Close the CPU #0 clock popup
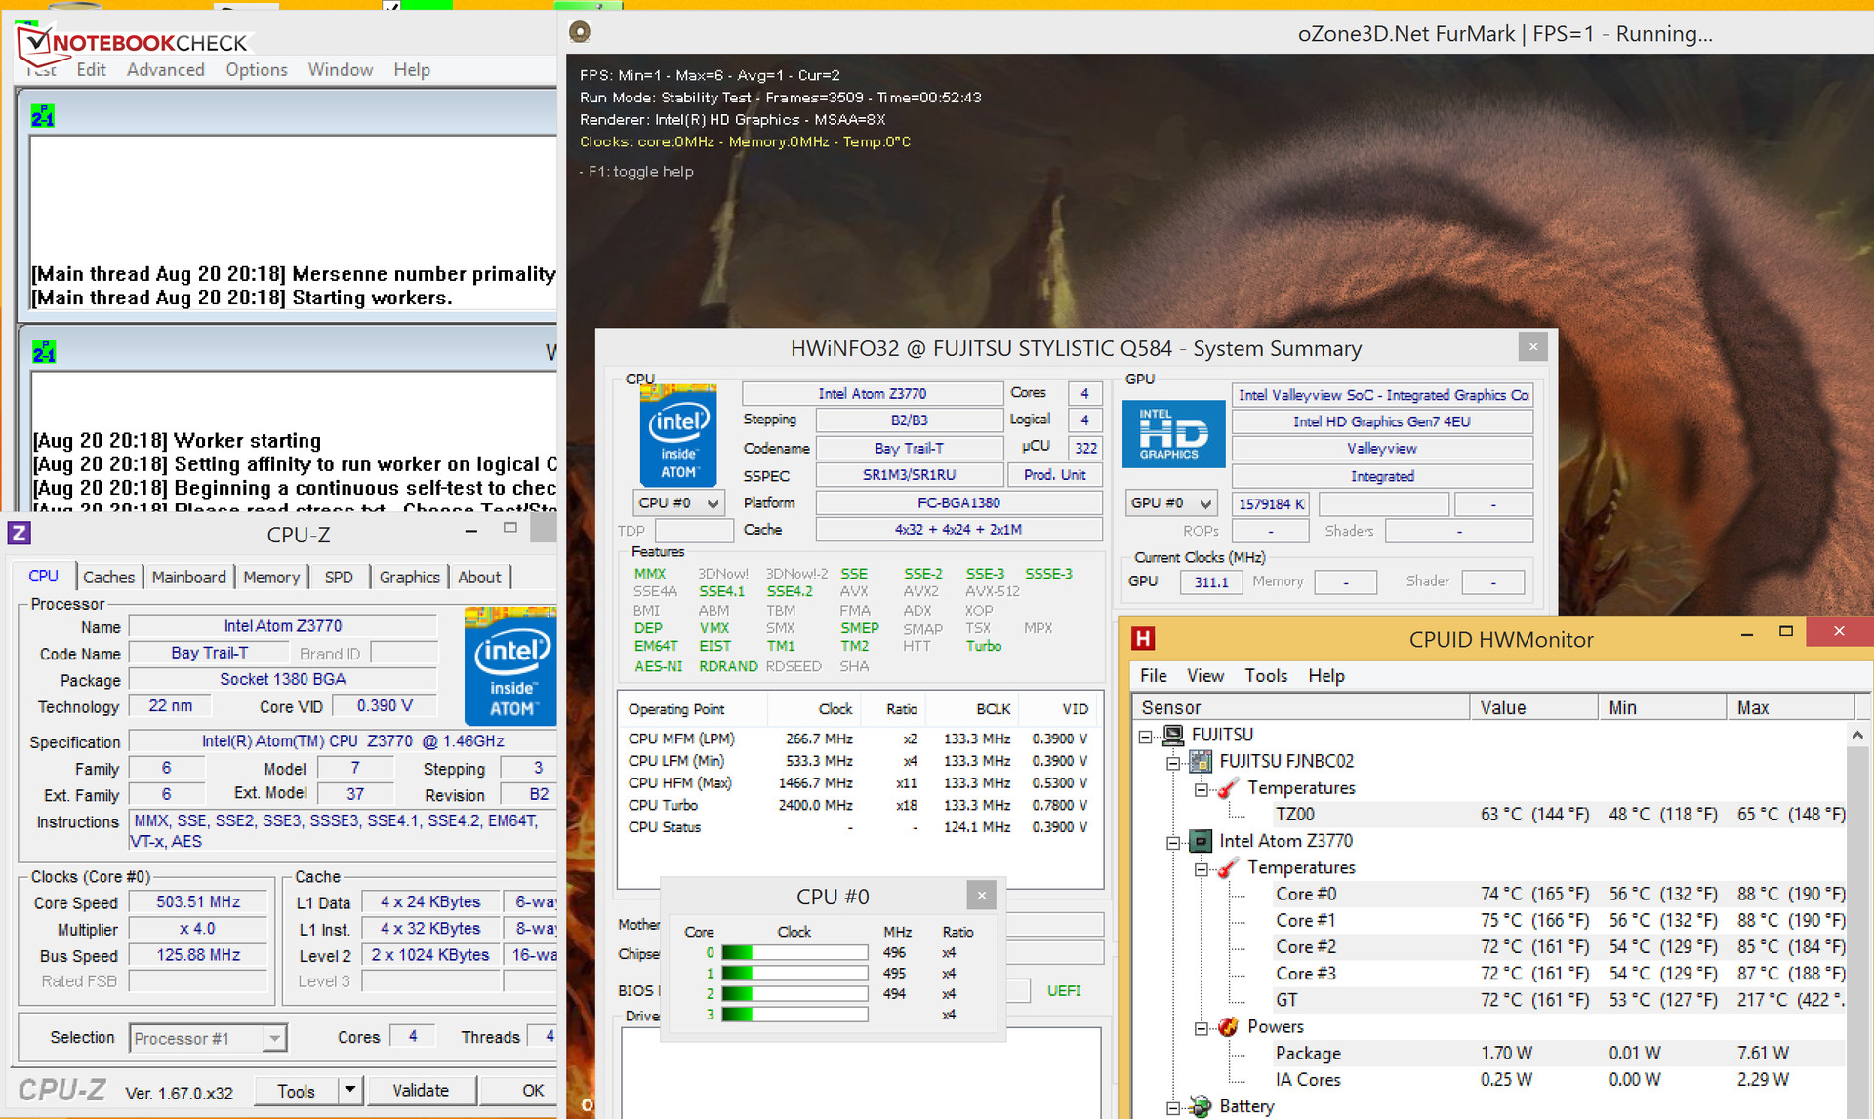 coord(981,895)
